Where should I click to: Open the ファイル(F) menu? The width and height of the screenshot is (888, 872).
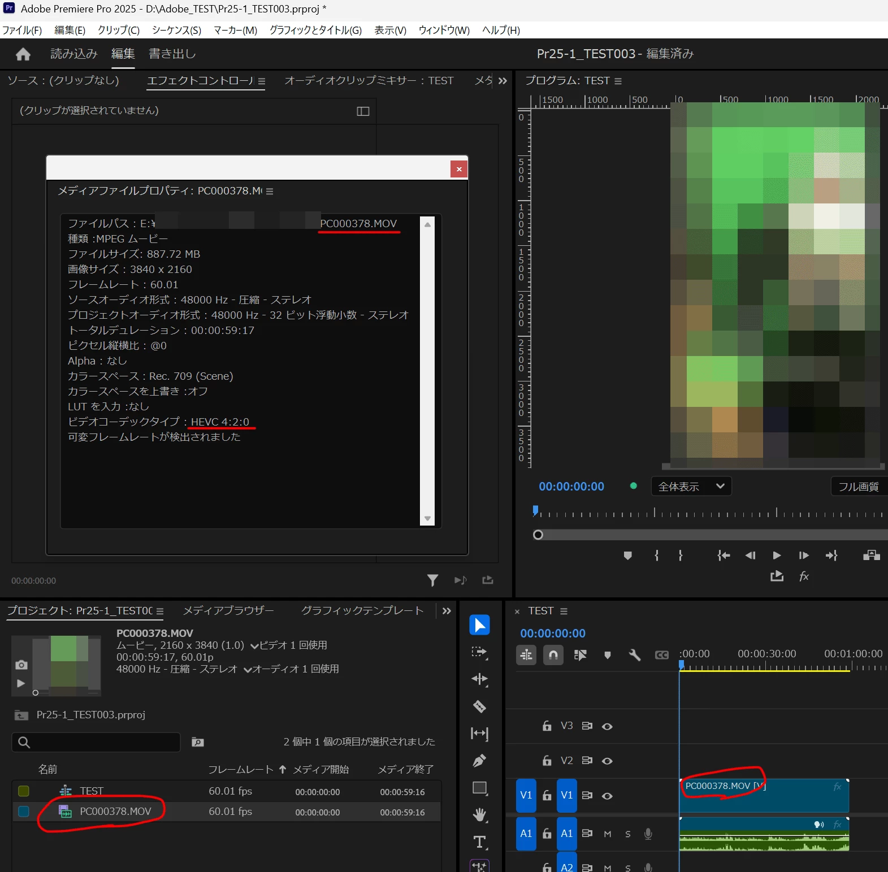22,30
